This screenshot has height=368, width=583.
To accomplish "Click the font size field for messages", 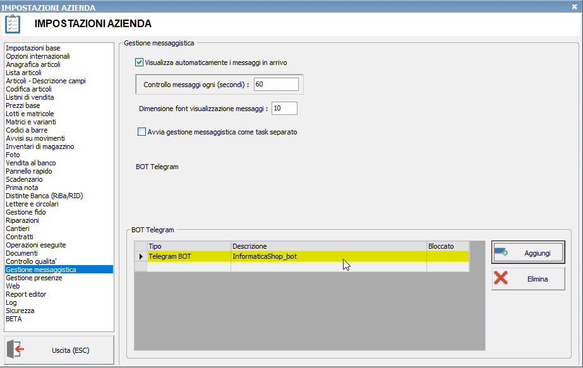I will [x=284, y=109].
